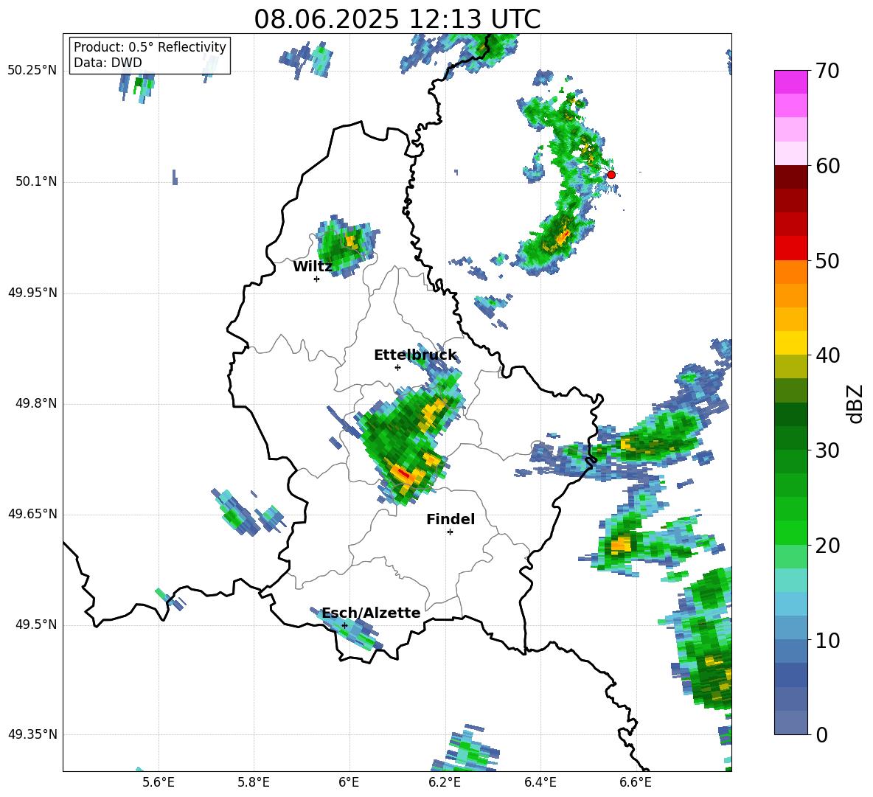Click the 6.4°E longitude tick label
873x797 pixels.
point(540,782)
